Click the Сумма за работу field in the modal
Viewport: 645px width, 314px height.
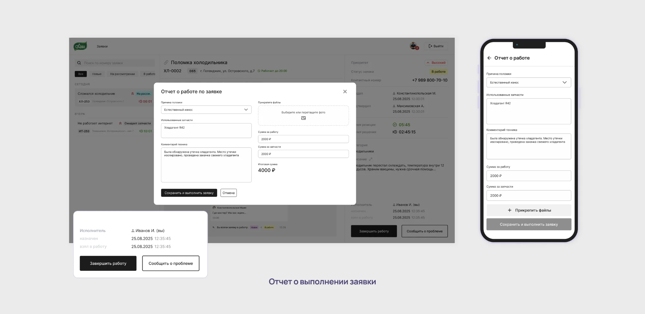click(303, 139)
